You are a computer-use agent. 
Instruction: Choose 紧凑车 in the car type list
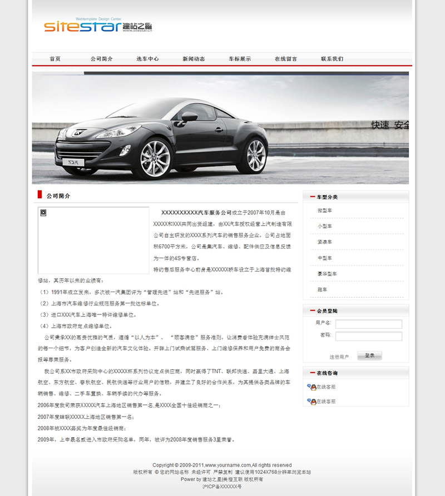pos(325,242)
